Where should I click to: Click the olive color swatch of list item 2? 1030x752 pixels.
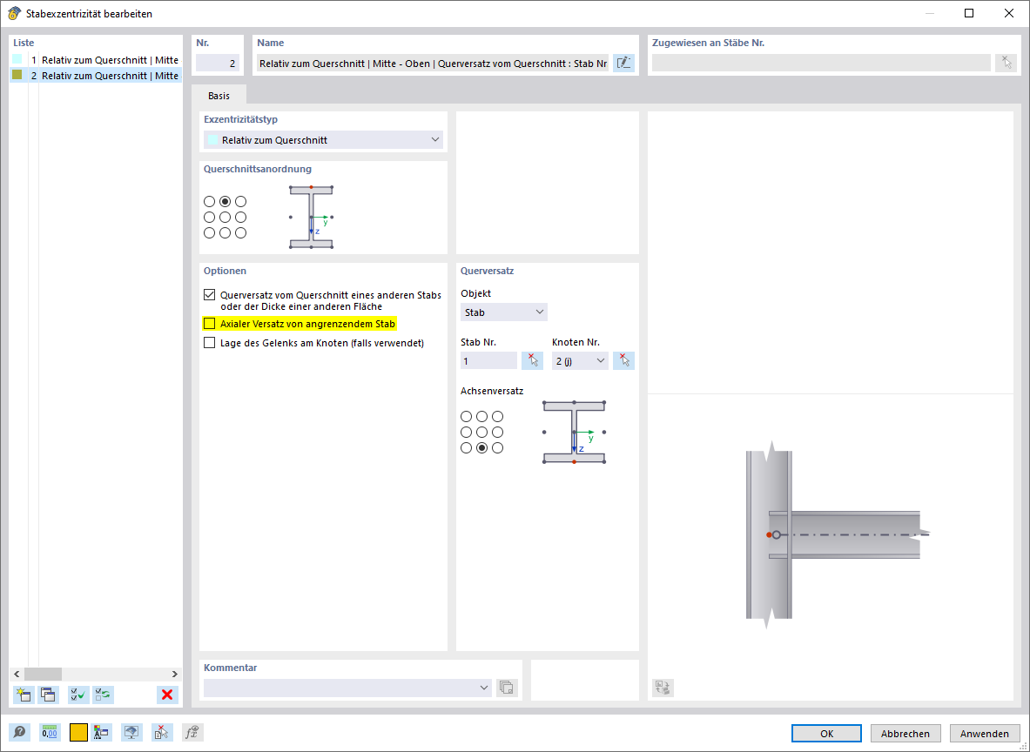(x=17, y=75)
